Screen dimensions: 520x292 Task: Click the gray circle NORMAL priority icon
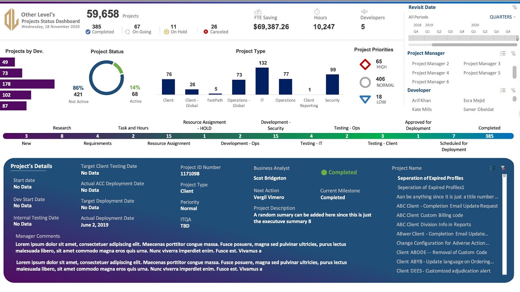coord(365,82)
